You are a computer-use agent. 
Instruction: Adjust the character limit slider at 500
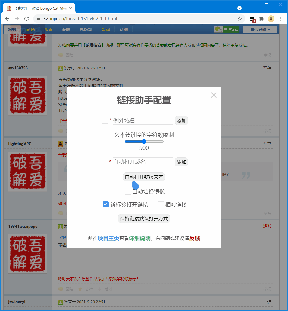click(143, 141)
